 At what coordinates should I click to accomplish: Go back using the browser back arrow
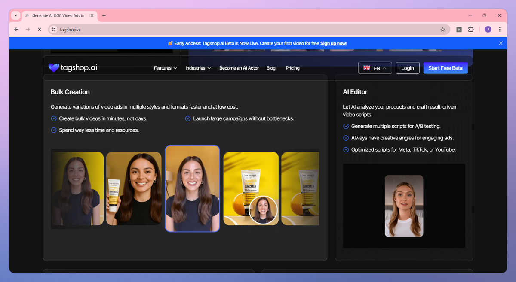coord(16,30)
